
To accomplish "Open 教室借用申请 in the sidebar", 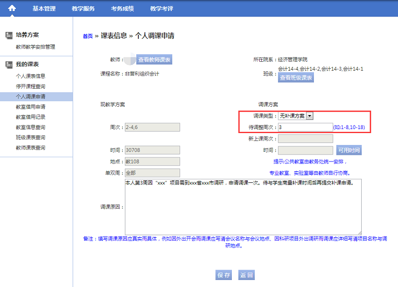I will (30, 107).
